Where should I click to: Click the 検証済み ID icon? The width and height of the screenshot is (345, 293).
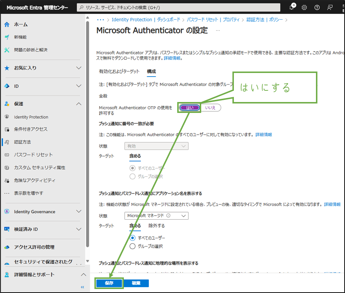(7, 229)
